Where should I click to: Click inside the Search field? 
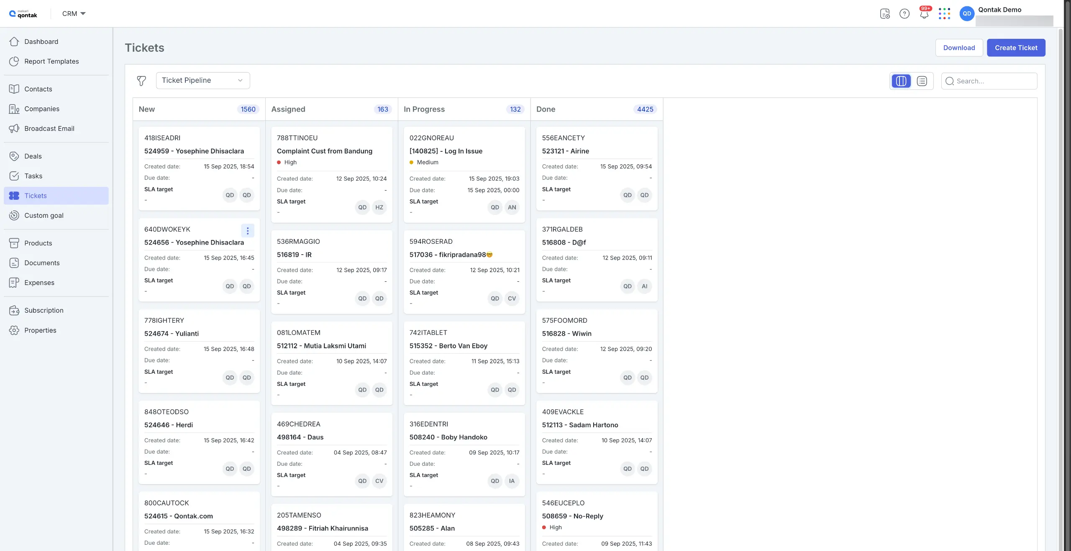(989, 81)
